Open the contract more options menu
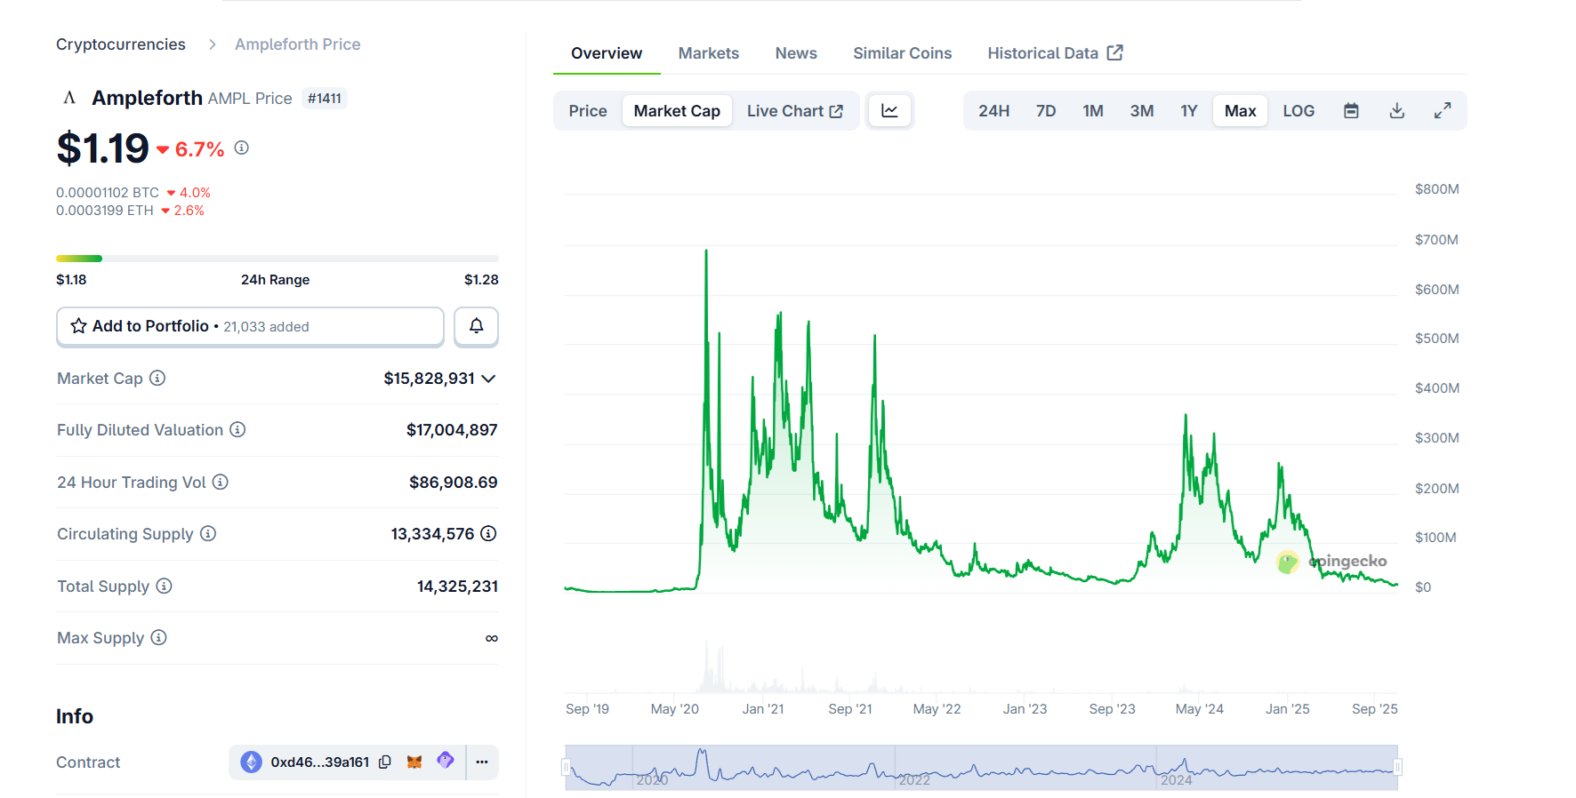The image size is (1576, 798). 482,762
